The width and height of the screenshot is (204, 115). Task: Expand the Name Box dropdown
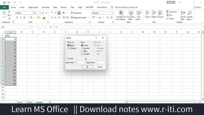[31, 27]
